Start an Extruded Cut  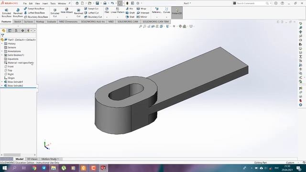click(x=55, y=13)
